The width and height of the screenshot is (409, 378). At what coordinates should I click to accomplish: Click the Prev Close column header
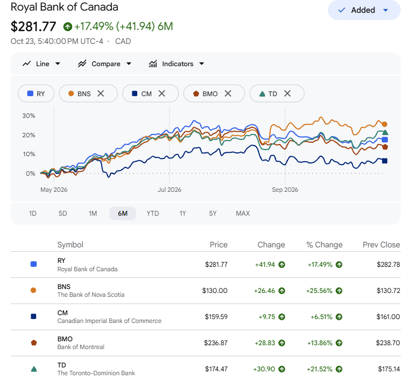(x=381, y=245)
